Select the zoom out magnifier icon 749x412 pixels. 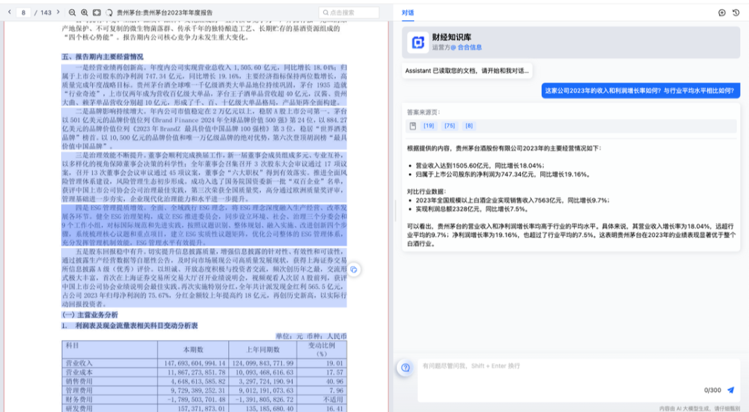pyautogui.click(x=72, y=12)
